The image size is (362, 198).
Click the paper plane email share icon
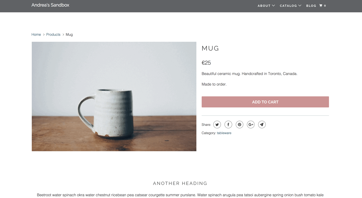pyautogui.click(x=262, y=125)
